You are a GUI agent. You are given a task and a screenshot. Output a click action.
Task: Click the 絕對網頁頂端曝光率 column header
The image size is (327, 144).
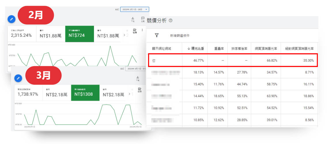click(x=300, y=49)
